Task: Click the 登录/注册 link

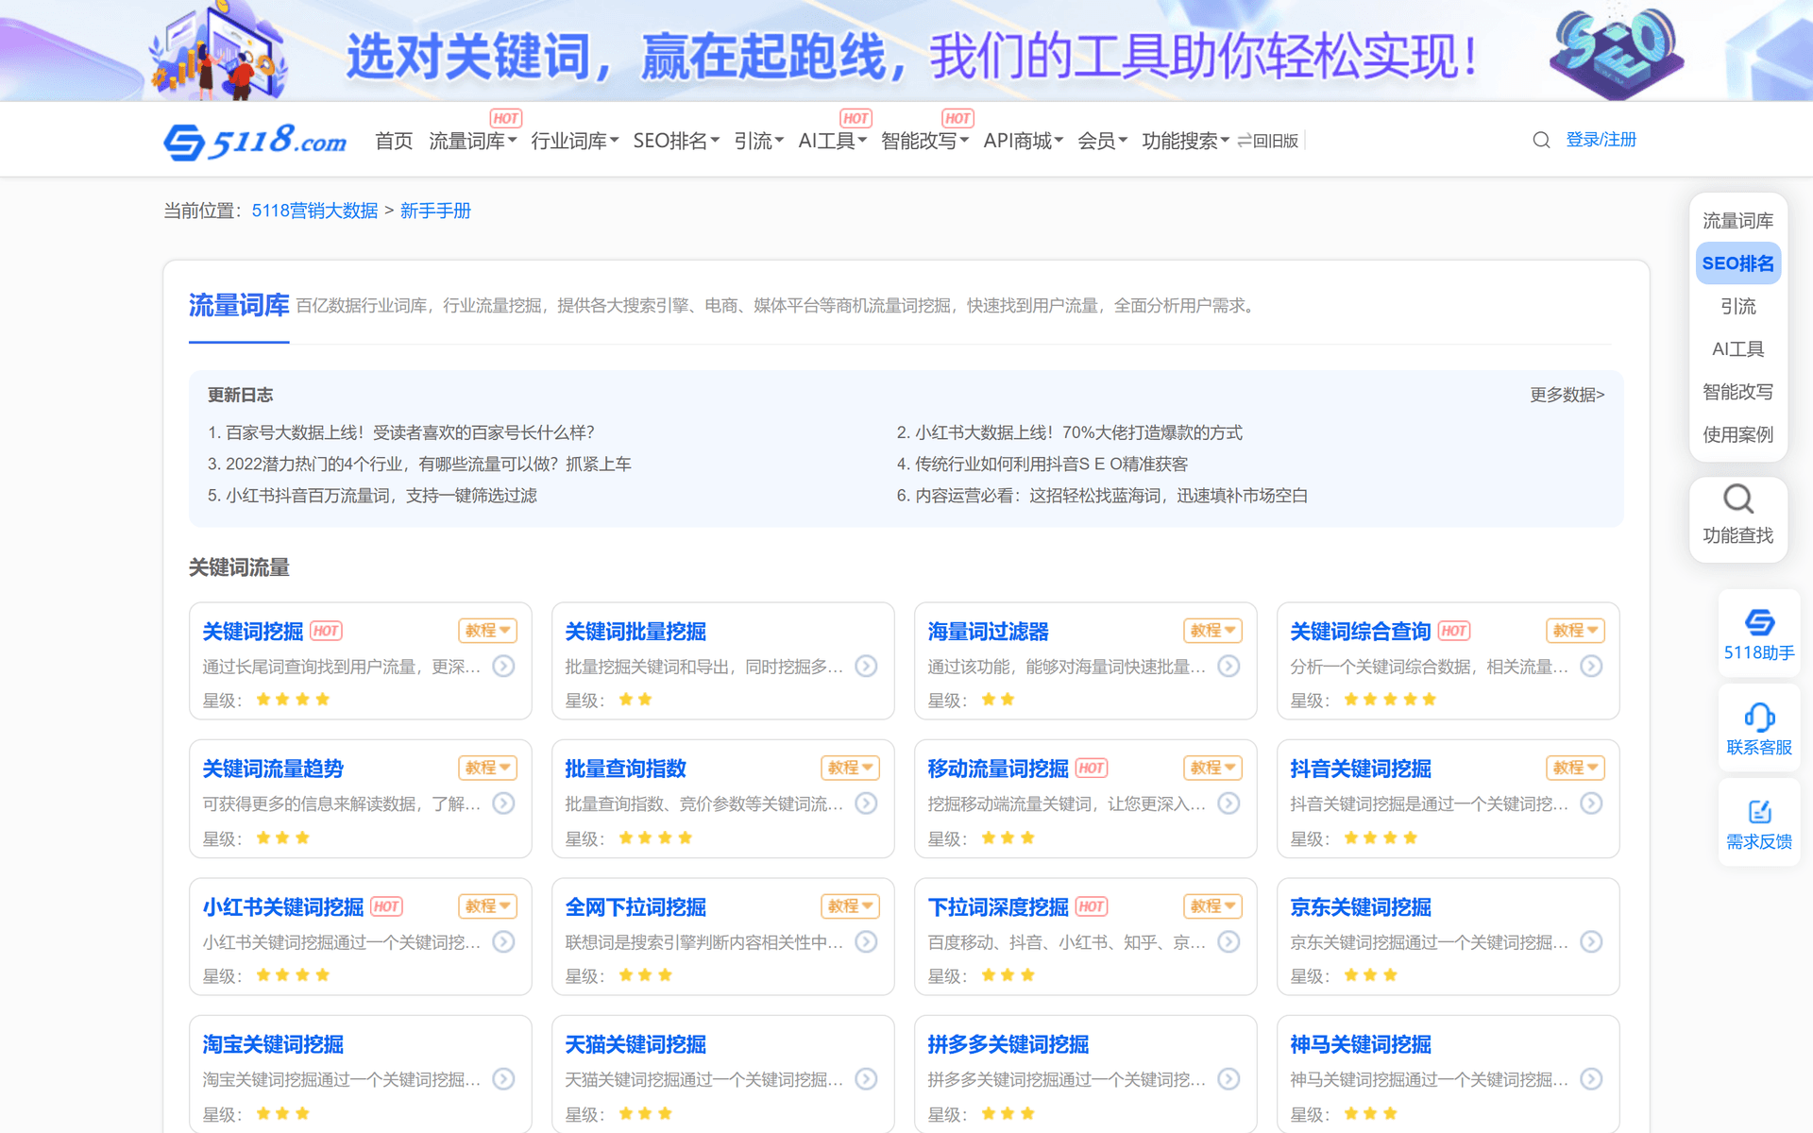Action: tap(1601, 140)
